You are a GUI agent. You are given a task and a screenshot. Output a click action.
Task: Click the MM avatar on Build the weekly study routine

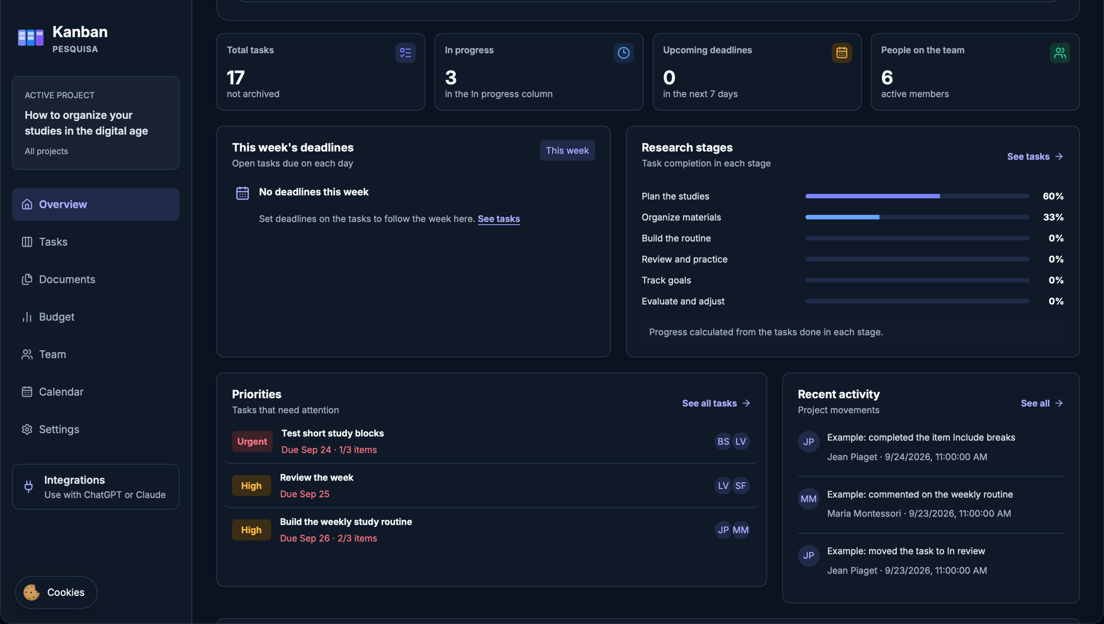741,530
